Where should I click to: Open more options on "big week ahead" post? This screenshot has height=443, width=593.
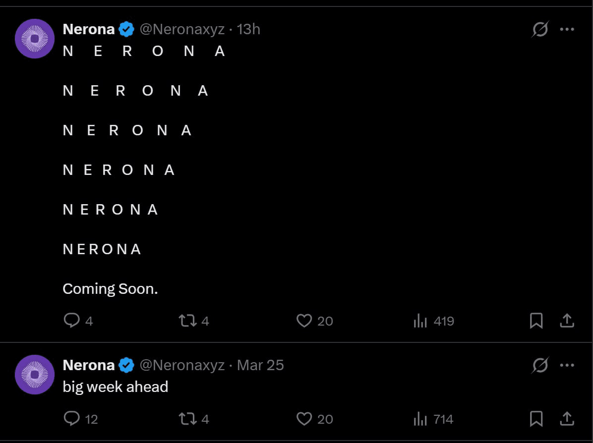567,366
